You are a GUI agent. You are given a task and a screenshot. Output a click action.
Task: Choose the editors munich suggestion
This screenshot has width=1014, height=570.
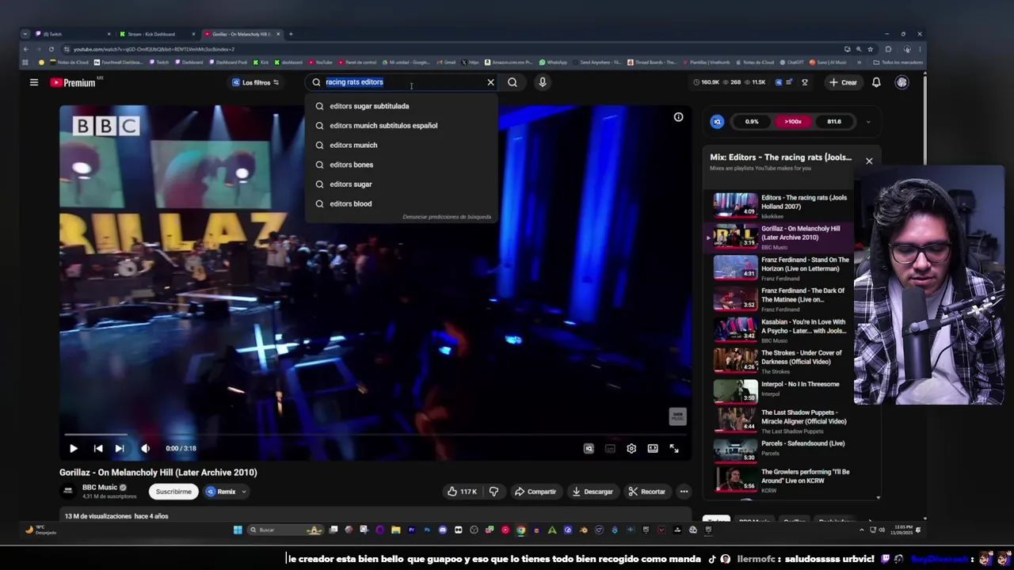[x=401, y=145]
